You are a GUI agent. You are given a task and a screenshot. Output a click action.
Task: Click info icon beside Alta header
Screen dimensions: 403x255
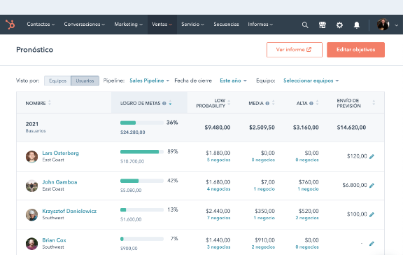[311, 104]
